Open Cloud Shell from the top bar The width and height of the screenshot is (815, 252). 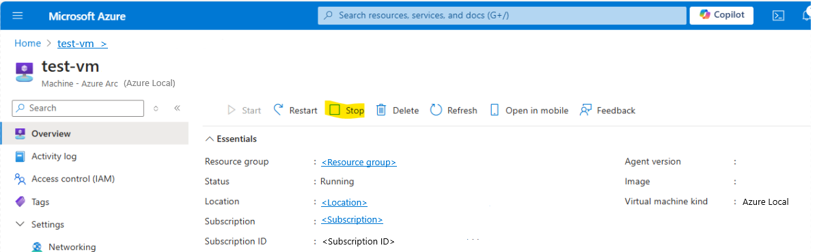point(777,16)
